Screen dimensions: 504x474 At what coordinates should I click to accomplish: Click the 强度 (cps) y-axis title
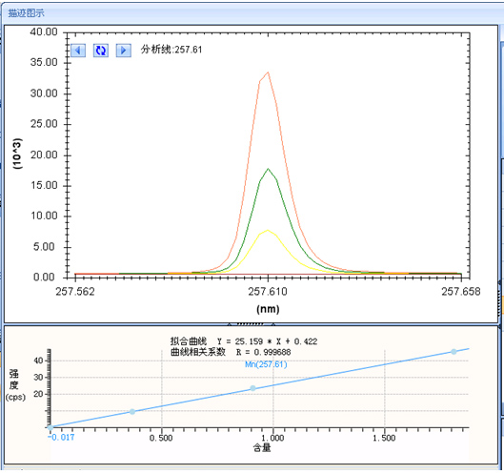click(x=15, y=385)
